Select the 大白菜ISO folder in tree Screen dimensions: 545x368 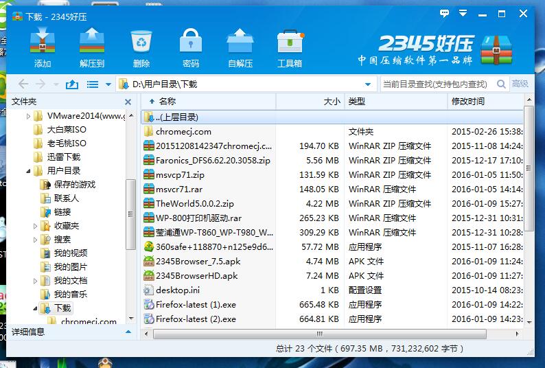67,130
